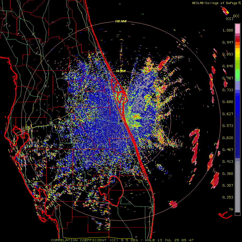
Task: Select the 0.733 scale value
Action: pyautogui.click(x=228, y=90)
